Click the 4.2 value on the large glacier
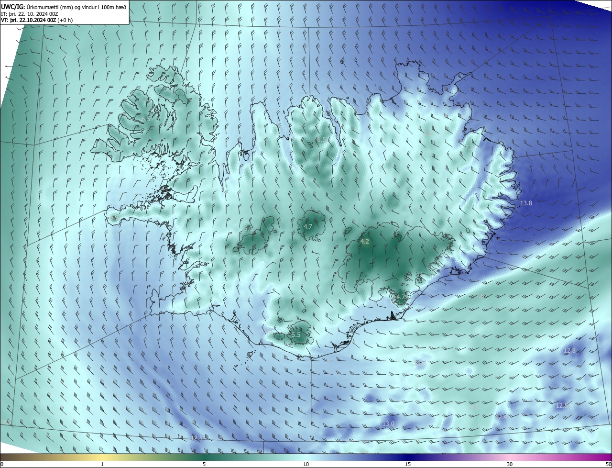 point(364,242)
